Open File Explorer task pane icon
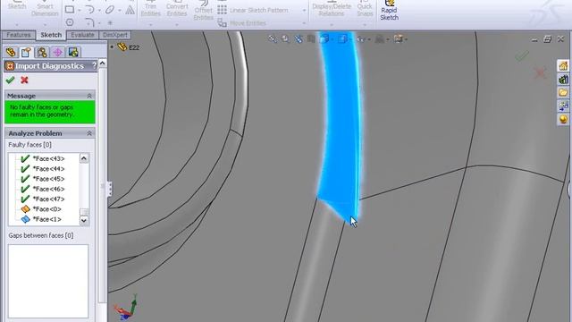The height and width of the screenshot is (322, 572). (x=563, y=92)
